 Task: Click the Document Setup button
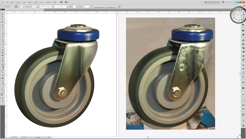[x=99, y=7]
